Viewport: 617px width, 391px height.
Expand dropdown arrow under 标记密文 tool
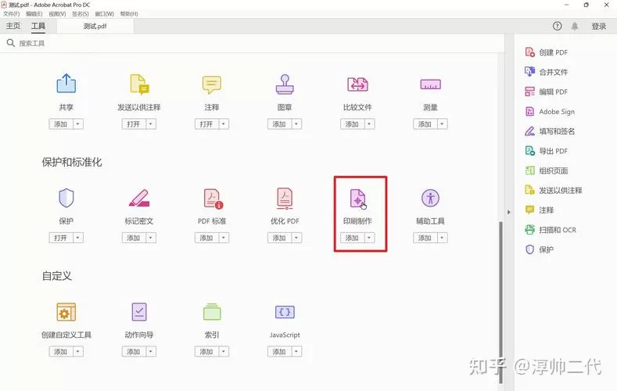tap(151, 238)
